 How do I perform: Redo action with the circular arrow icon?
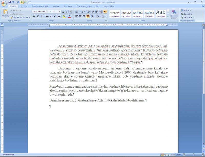18,2
